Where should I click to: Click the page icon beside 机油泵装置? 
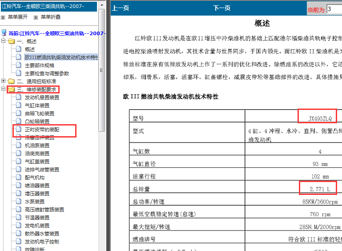pos(19,146)
